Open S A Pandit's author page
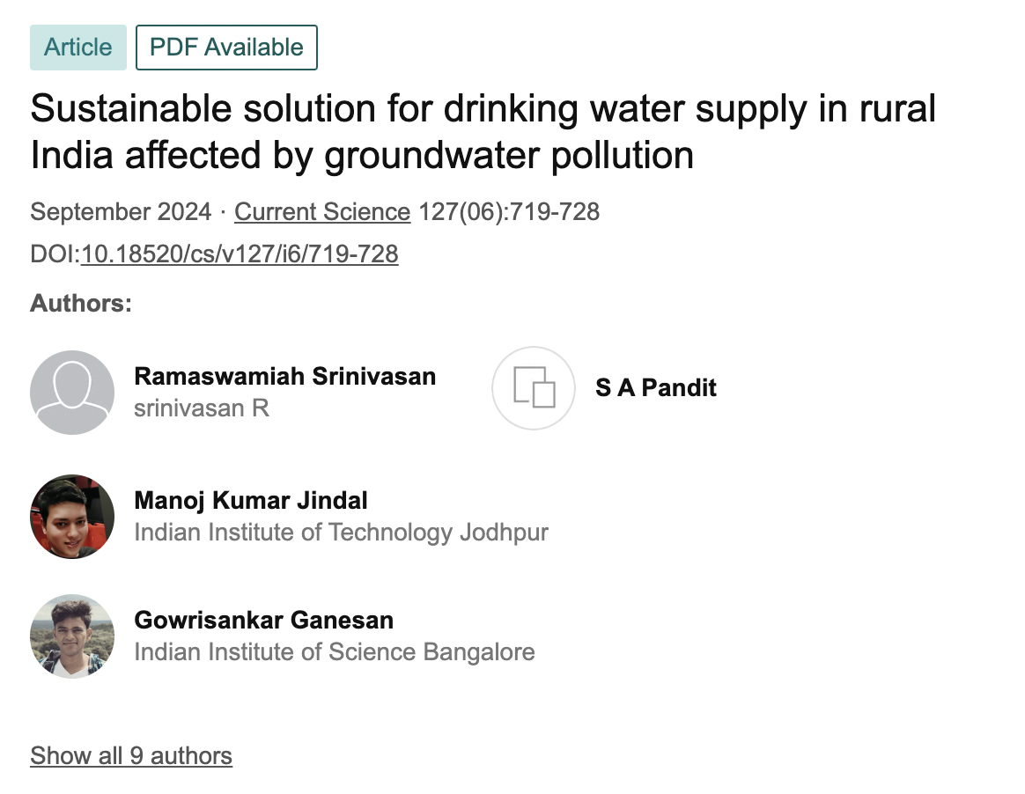1025x794 pixels. click(654, 387)
